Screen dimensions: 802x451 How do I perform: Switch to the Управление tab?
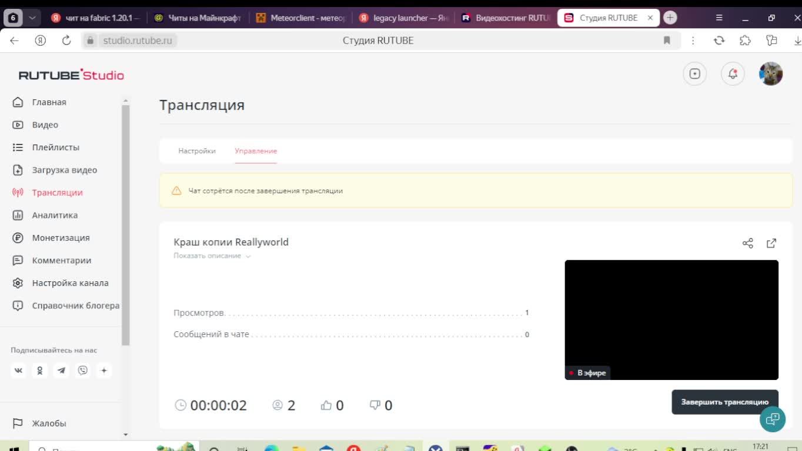click(256, 151)
